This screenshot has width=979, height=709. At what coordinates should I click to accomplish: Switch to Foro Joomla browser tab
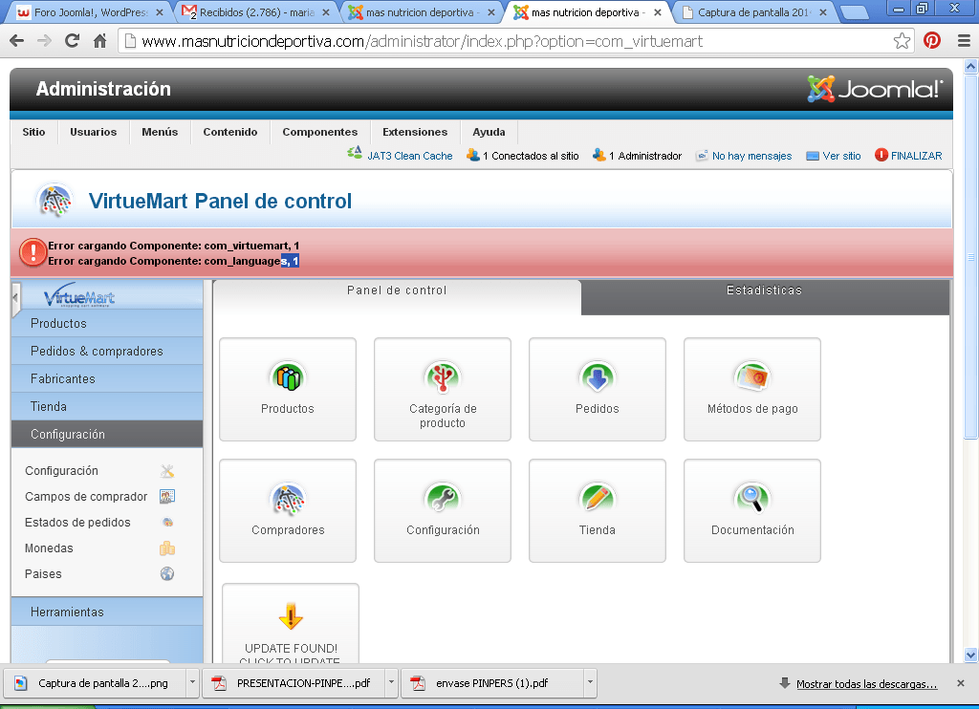(x=91, y=11)
